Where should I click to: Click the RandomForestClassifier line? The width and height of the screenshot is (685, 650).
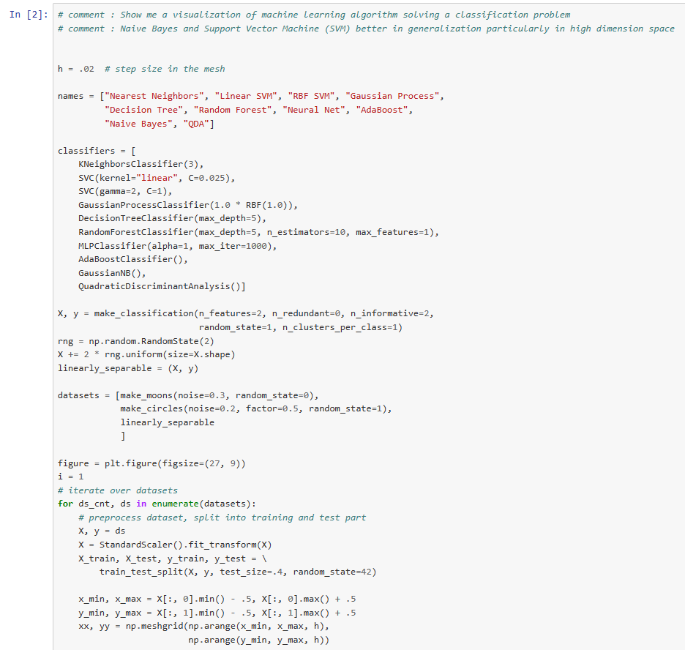(x=258, y=232)
